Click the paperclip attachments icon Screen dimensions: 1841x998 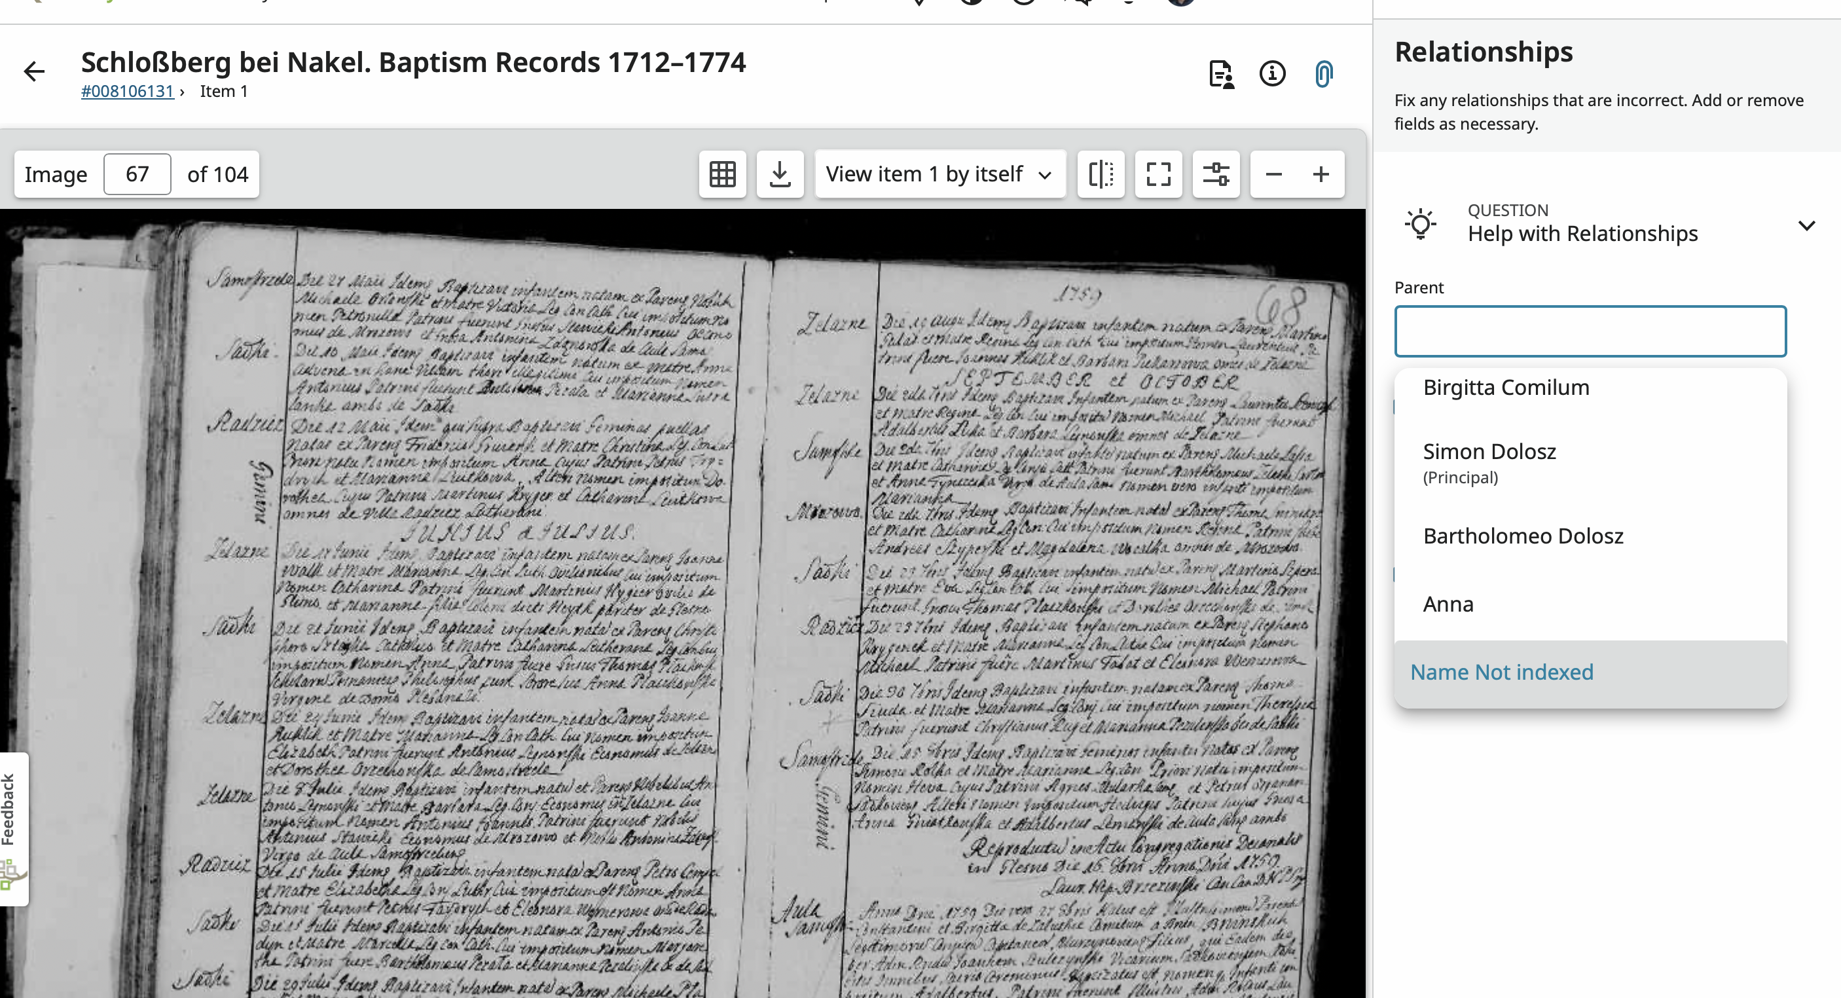(1324, 73)
